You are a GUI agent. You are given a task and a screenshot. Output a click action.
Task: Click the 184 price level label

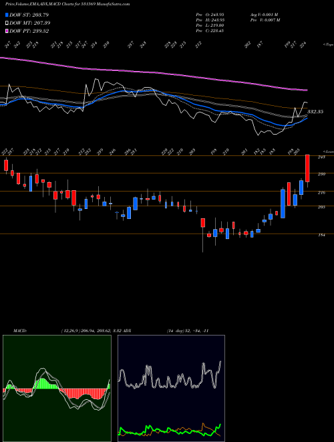321,235
